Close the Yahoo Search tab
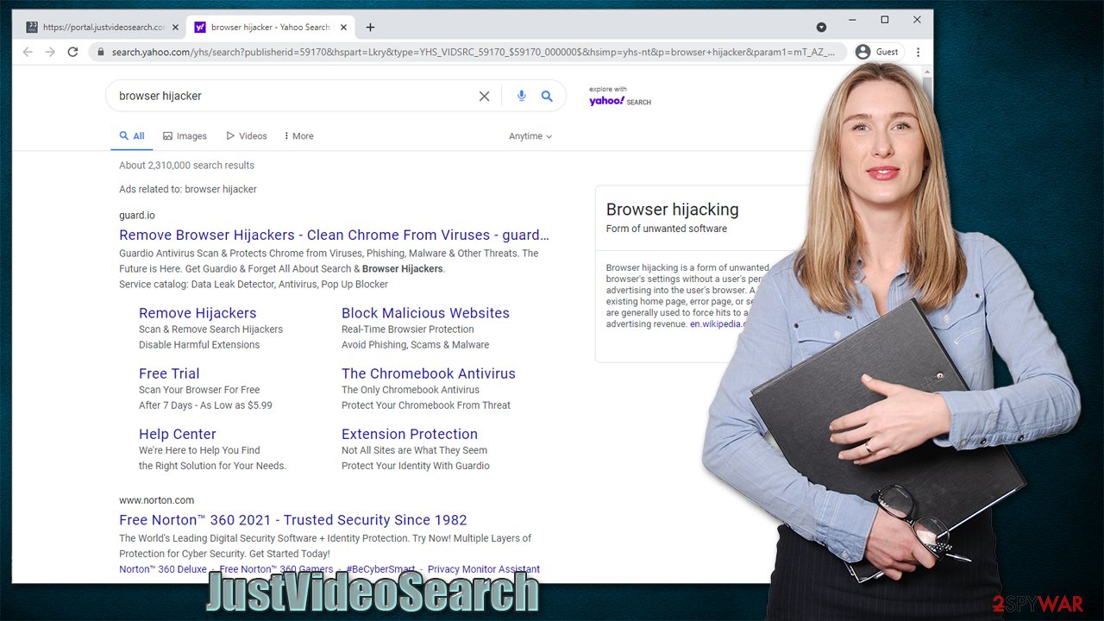1104x621 pixels. (x=342, y=28)
